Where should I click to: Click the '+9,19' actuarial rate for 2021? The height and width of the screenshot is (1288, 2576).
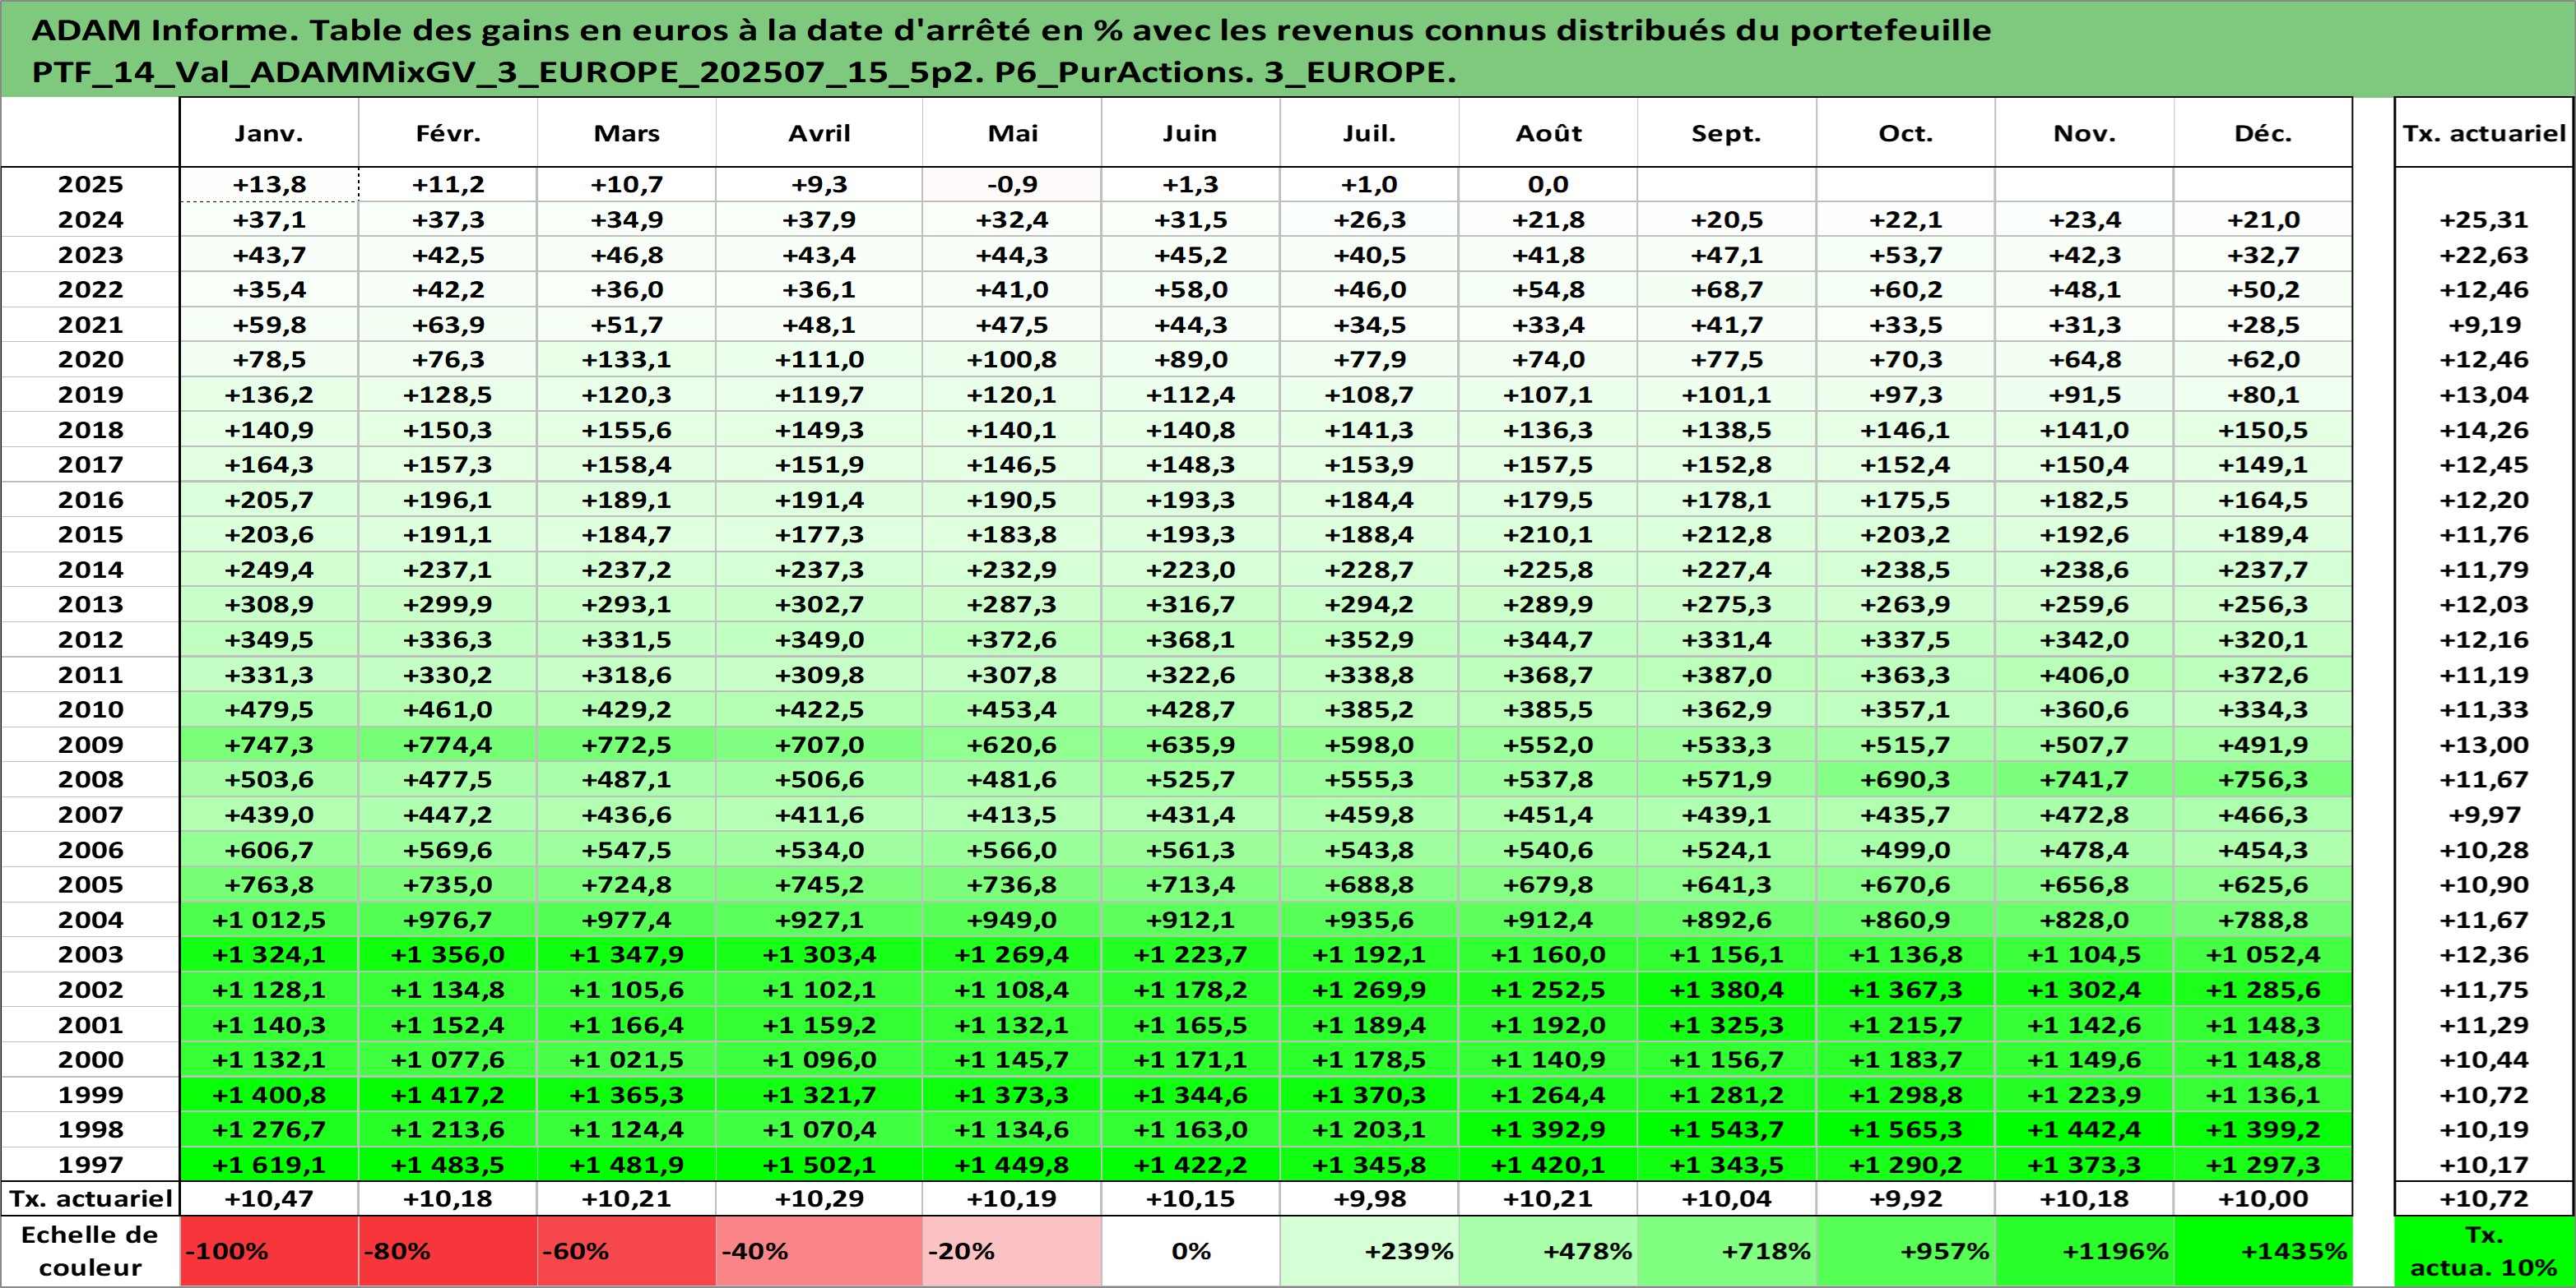2484,325
